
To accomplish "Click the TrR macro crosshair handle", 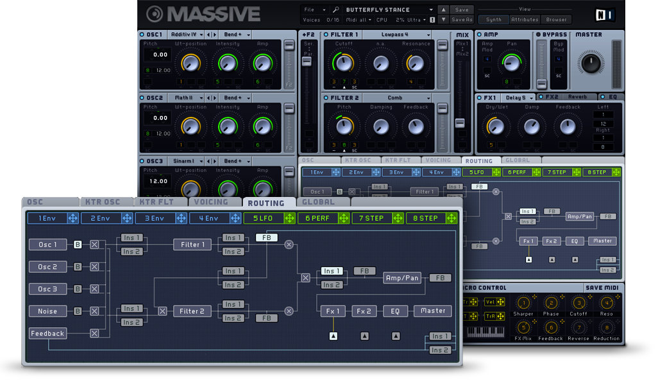I will 500,316.
